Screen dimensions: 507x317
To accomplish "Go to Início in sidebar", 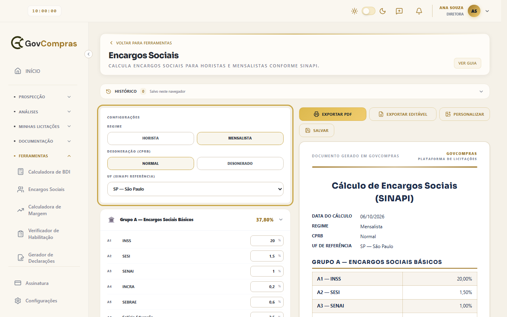I will coord(44,71).
